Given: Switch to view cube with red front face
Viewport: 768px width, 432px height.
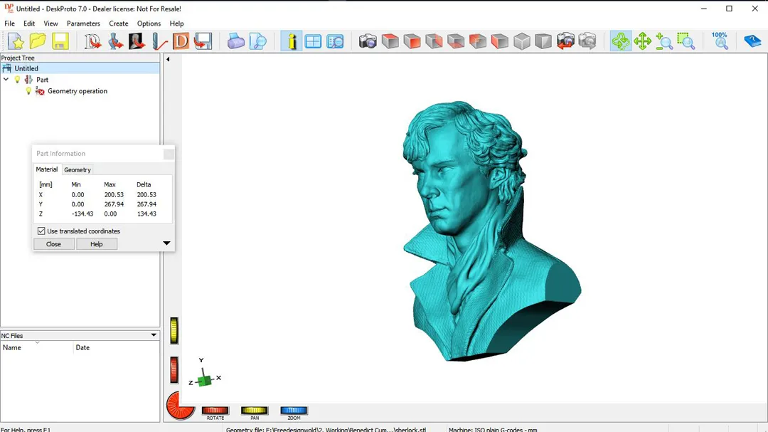Looking at the screenshot, I should (412, 41).
